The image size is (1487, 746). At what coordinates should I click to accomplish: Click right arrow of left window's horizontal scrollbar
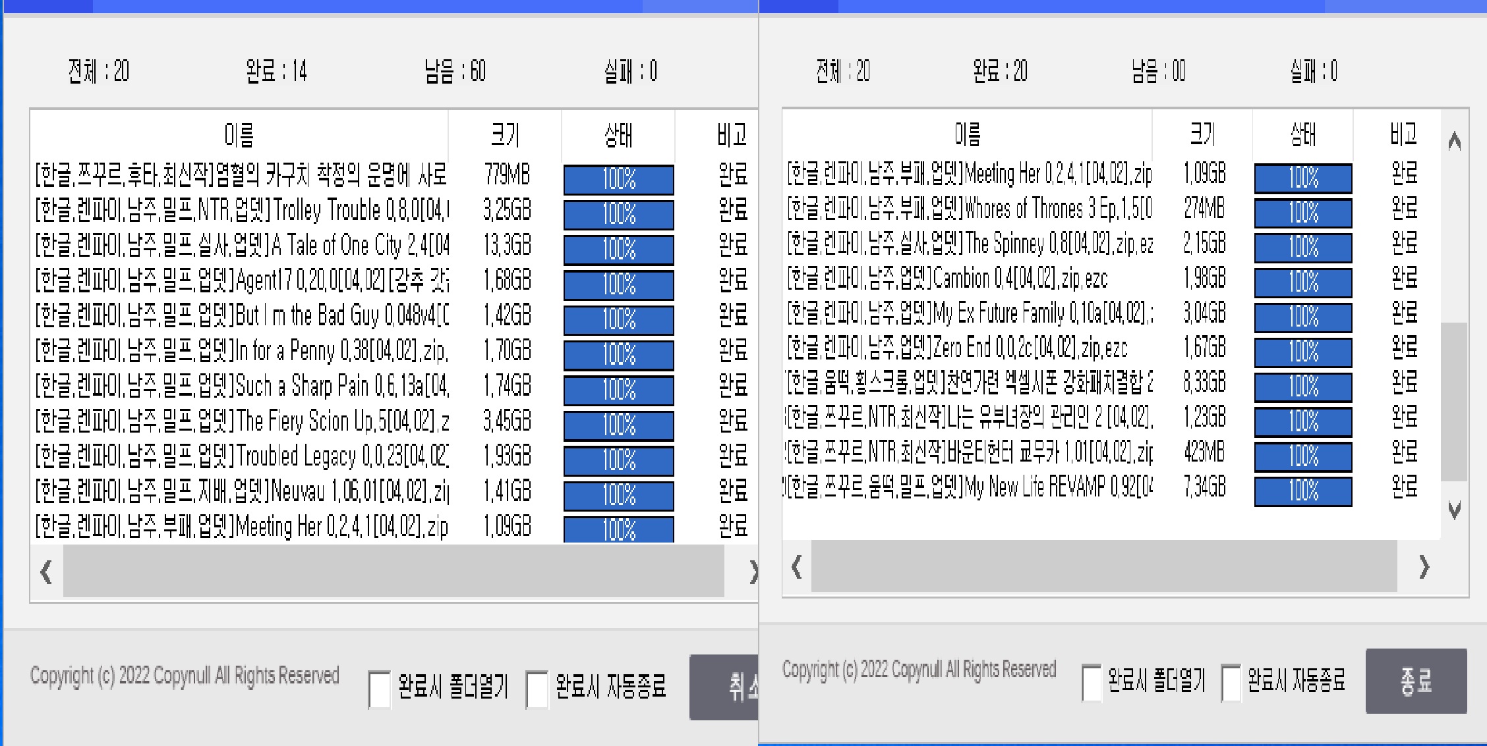(752, 572)
